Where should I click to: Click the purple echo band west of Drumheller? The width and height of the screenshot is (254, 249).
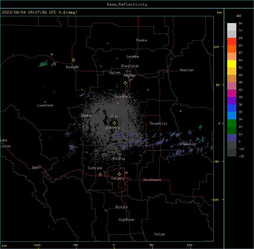click(x=161, y=141)
